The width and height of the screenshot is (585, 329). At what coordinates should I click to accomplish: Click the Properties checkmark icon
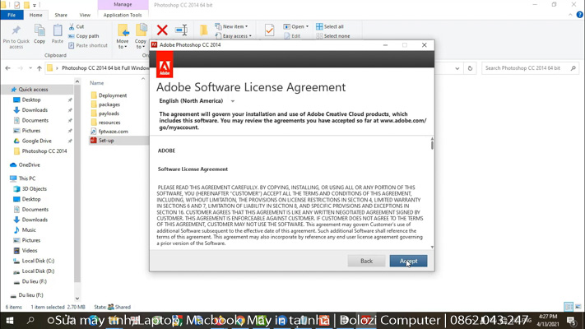pyautogui.click(x=269, y=30)
